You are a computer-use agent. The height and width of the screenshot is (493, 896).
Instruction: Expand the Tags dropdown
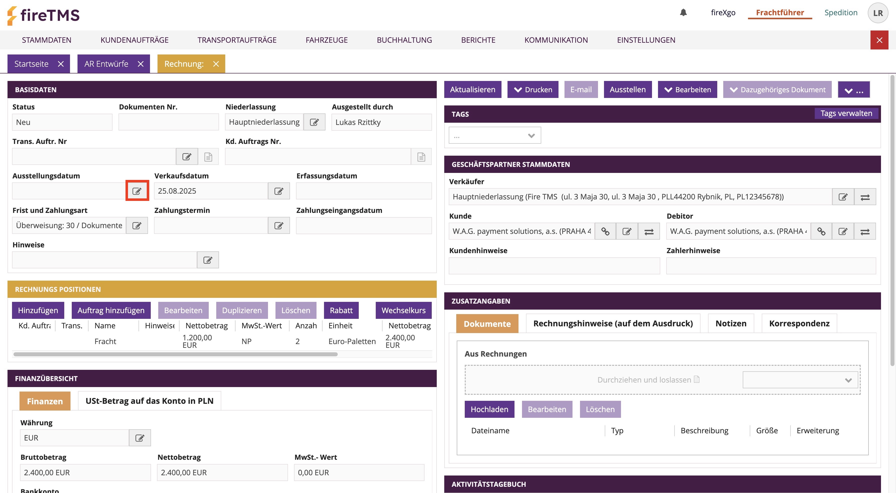[x=494, y=136]
